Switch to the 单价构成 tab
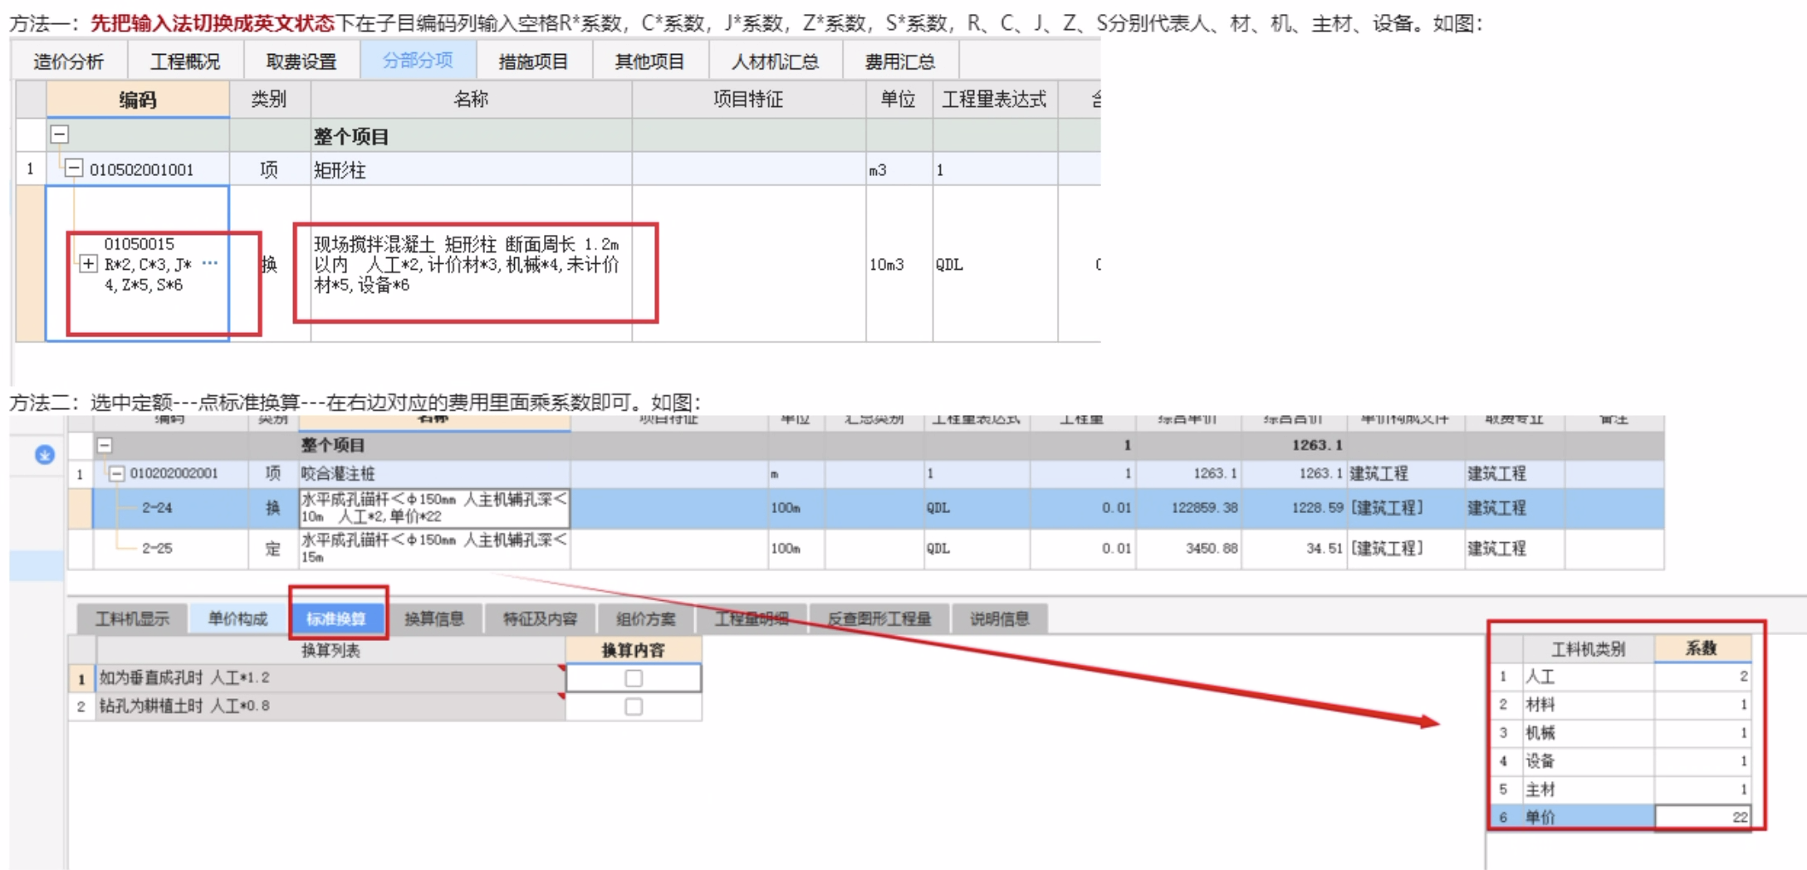 [x=238, y=618]
